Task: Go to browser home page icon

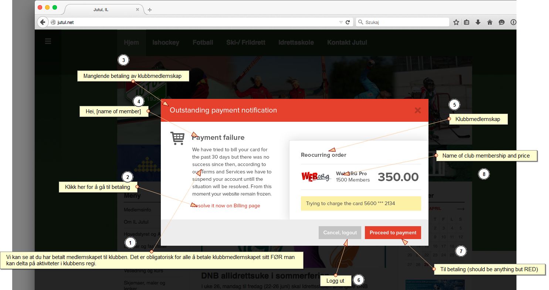Action: [x=490, y=23]
